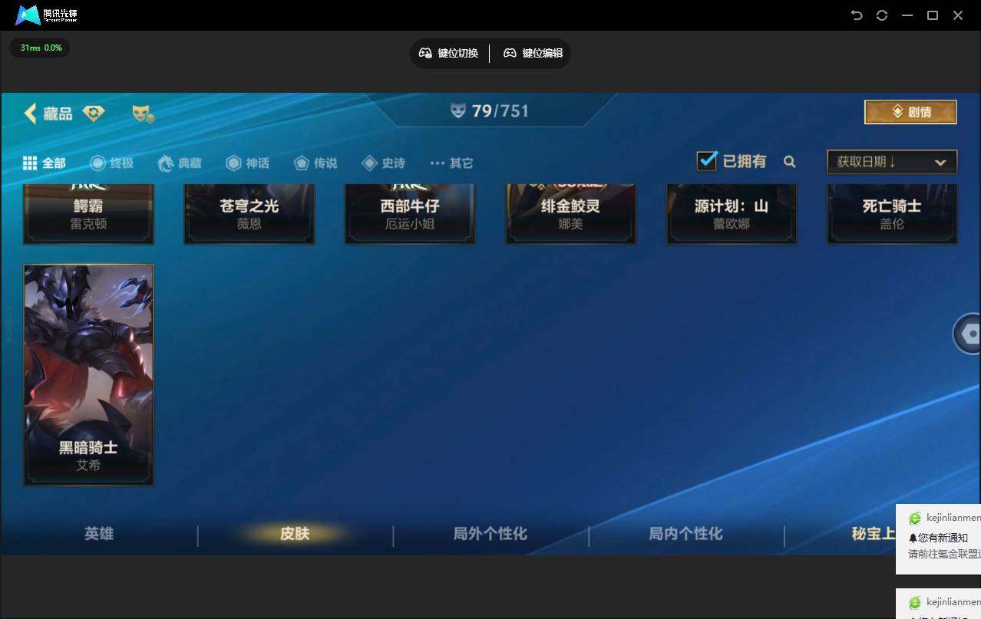The height and width of the screenshot is (619, 981).
Task: Switch to the 皮肤 bottom tab
Action: click(295, 533)
